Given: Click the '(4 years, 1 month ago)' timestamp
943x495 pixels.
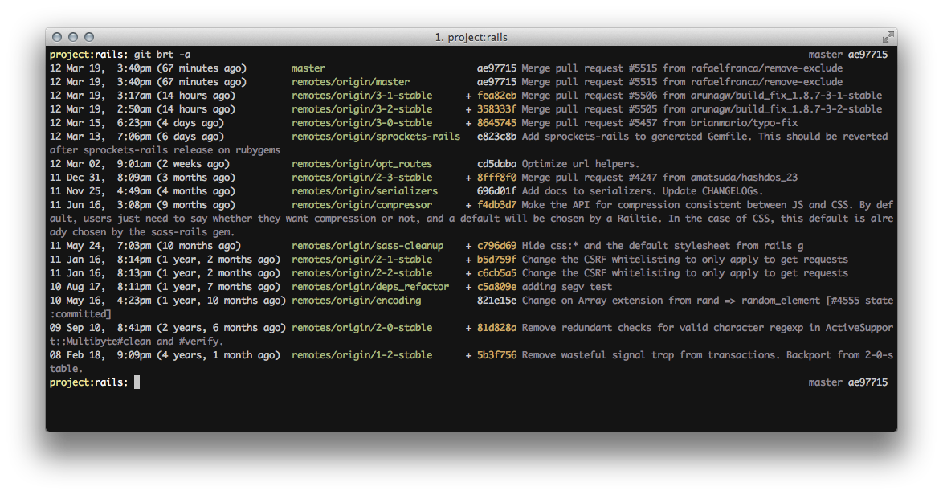Looking at the screenshot, I should coord(218,355).
